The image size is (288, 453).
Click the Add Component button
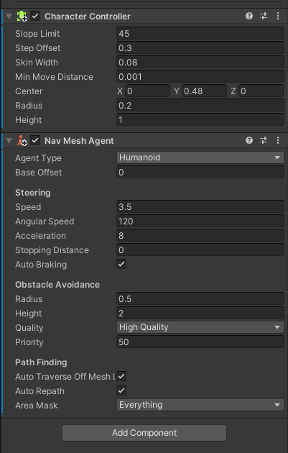tap(144, 432)
